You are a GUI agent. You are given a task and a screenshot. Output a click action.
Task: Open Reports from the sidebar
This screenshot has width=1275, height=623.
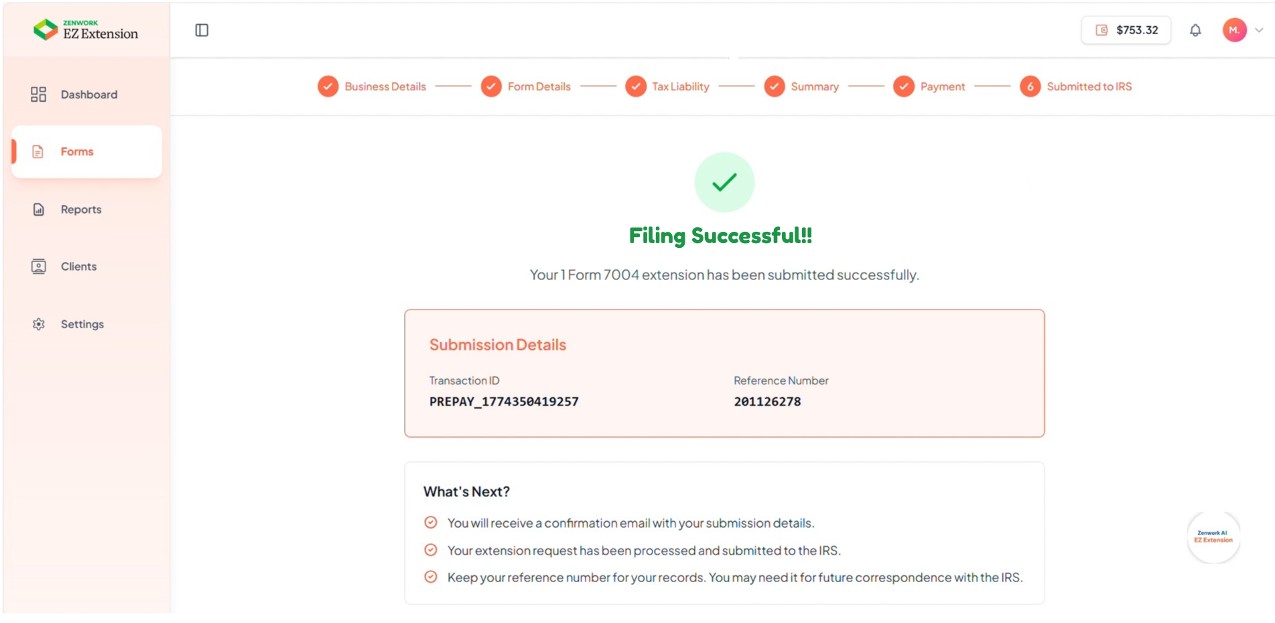(x=81, y=210)
